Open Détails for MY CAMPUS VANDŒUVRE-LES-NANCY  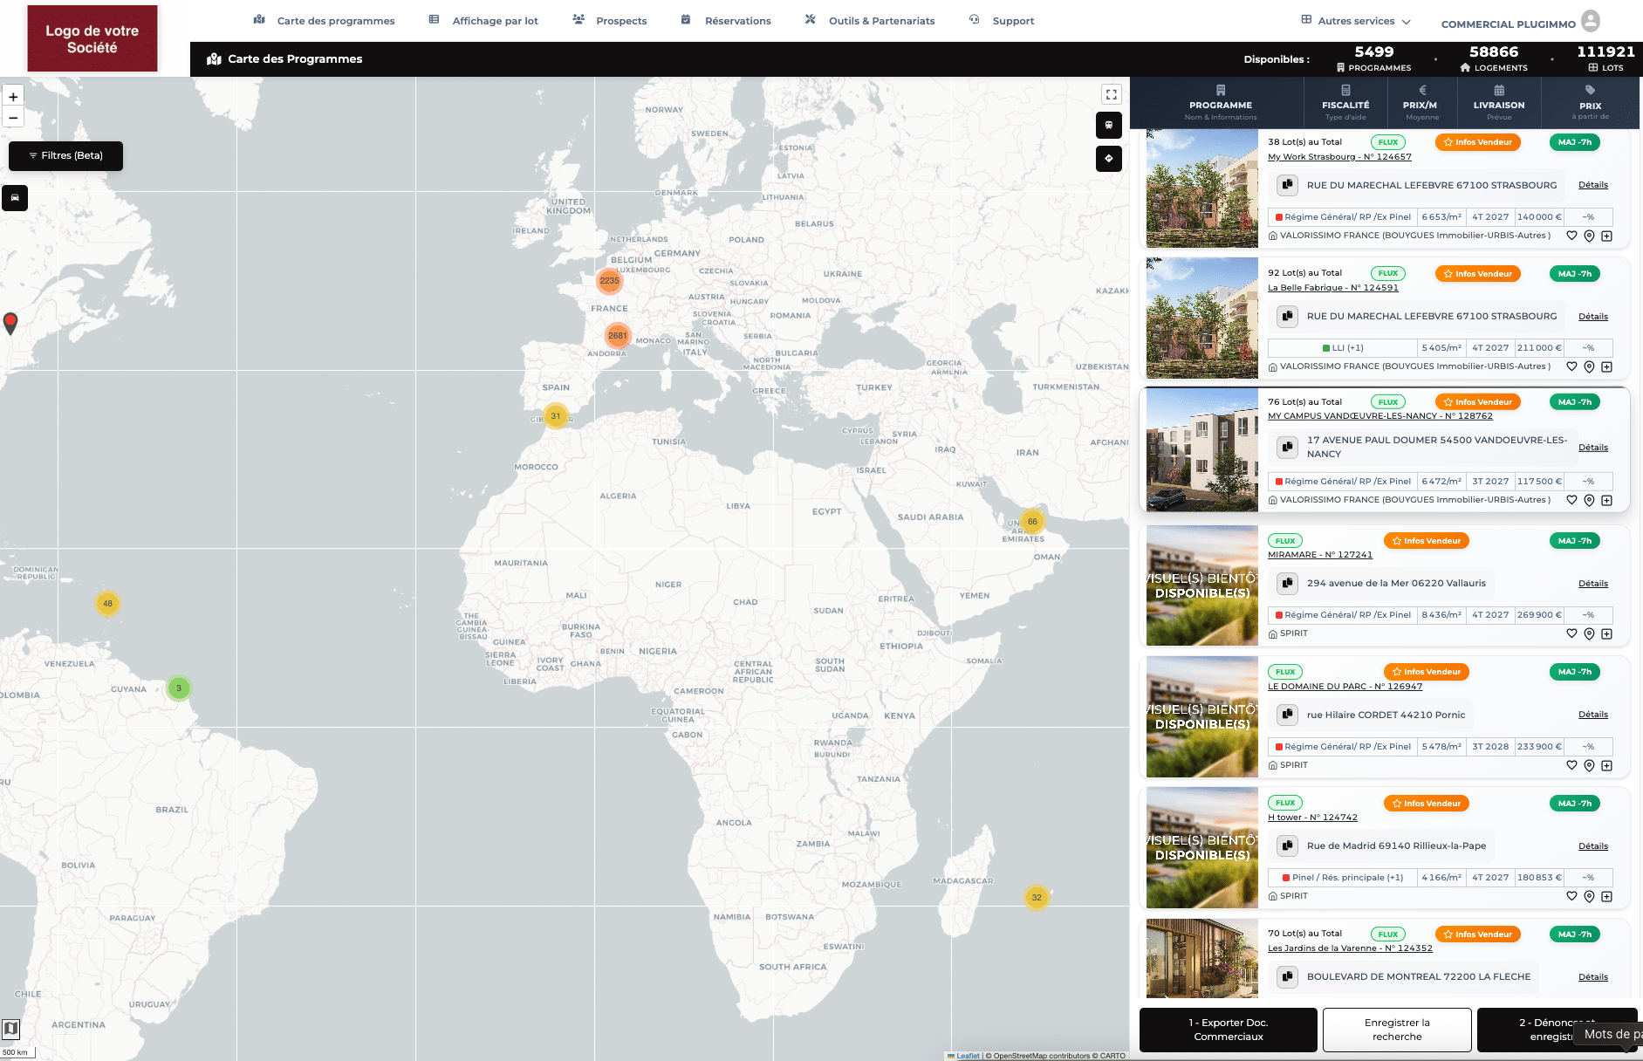[1592, 448]
